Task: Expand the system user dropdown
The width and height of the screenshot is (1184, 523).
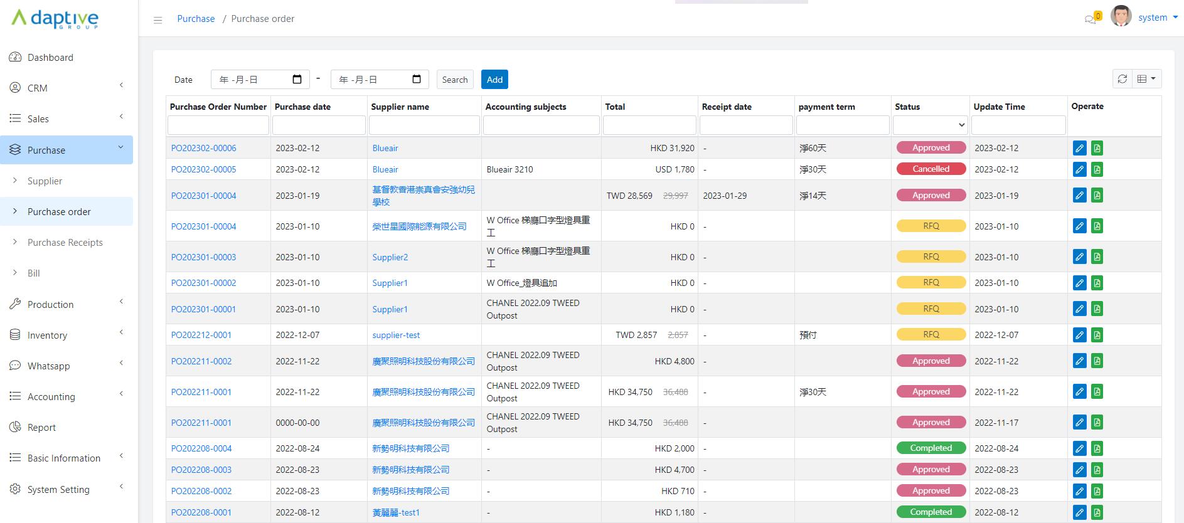Action: (1158, 18)
